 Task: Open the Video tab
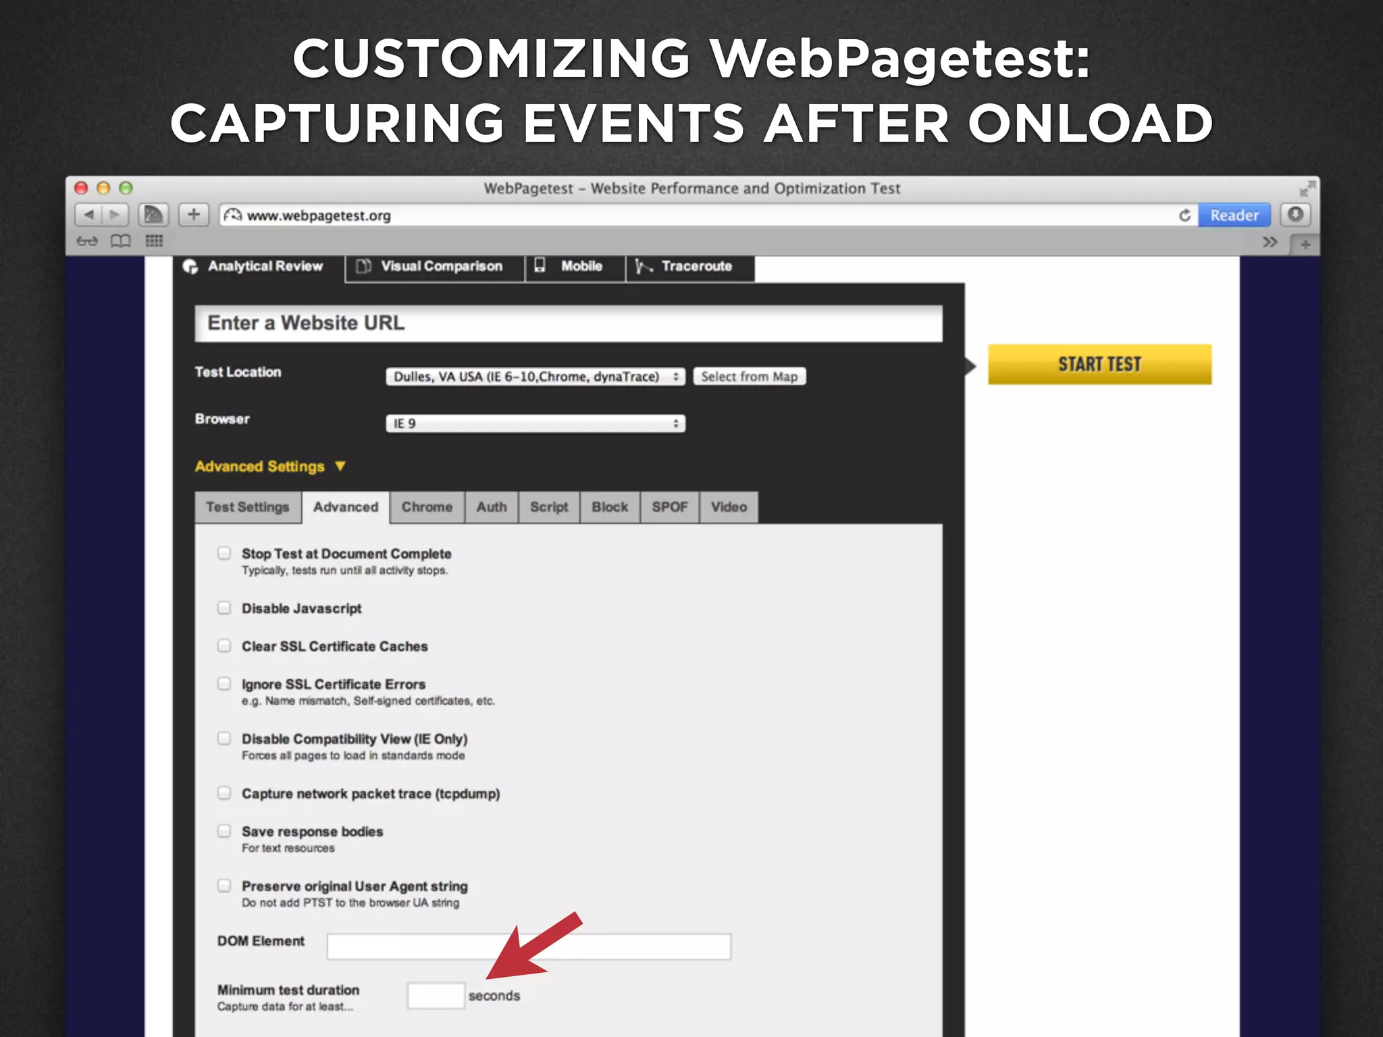[x=729, y=507]
